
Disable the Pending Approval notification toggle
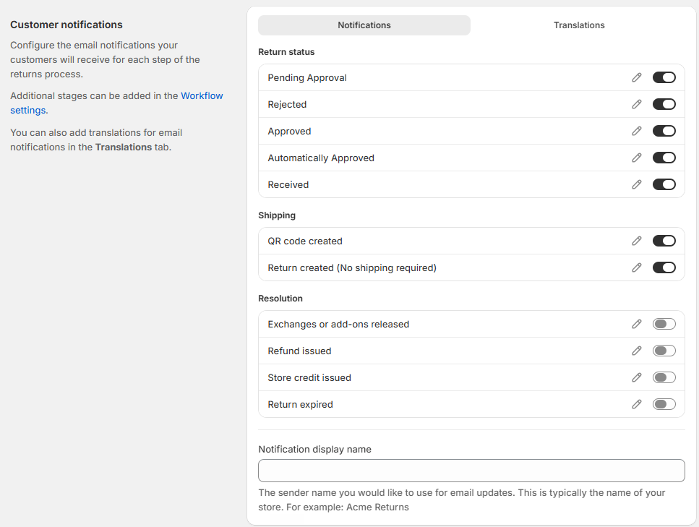[664, 77]
